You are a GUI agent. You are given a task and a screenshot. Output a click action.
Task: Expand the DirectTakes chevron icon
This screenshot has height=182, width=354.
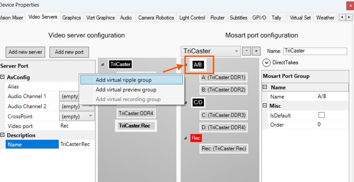point(267,63)
